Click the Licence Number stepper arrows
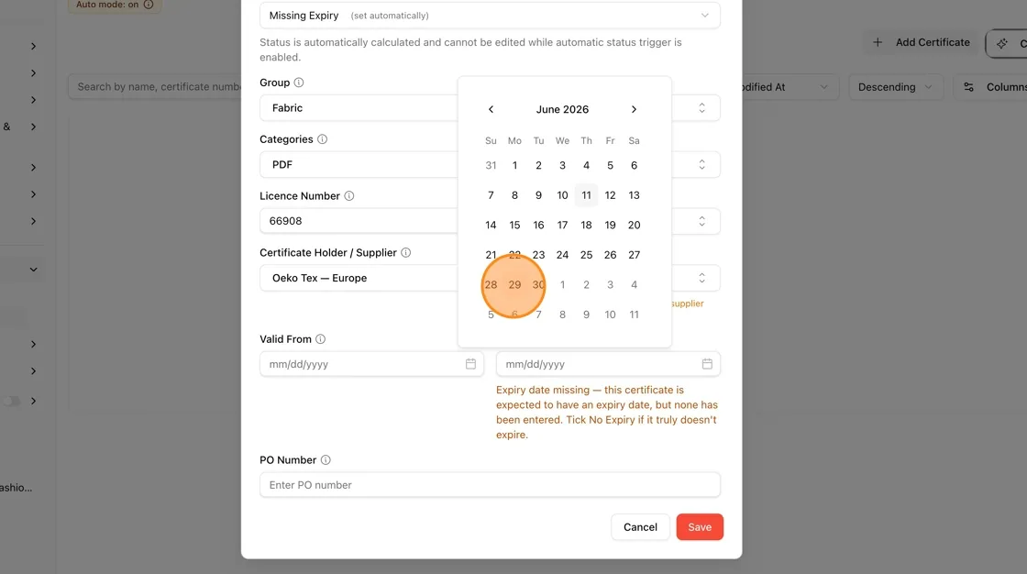Screen dimensions: 1027x574 [x=701, y=221]
